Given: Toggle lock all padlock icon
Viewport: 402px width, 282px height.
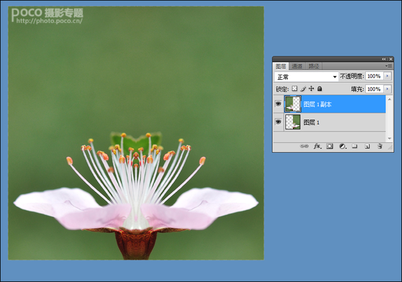Looking at the screenshot, I should coord(319,88).
